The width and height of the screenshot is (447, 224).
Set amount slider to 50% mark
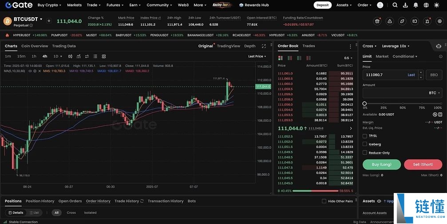point(403,103)
